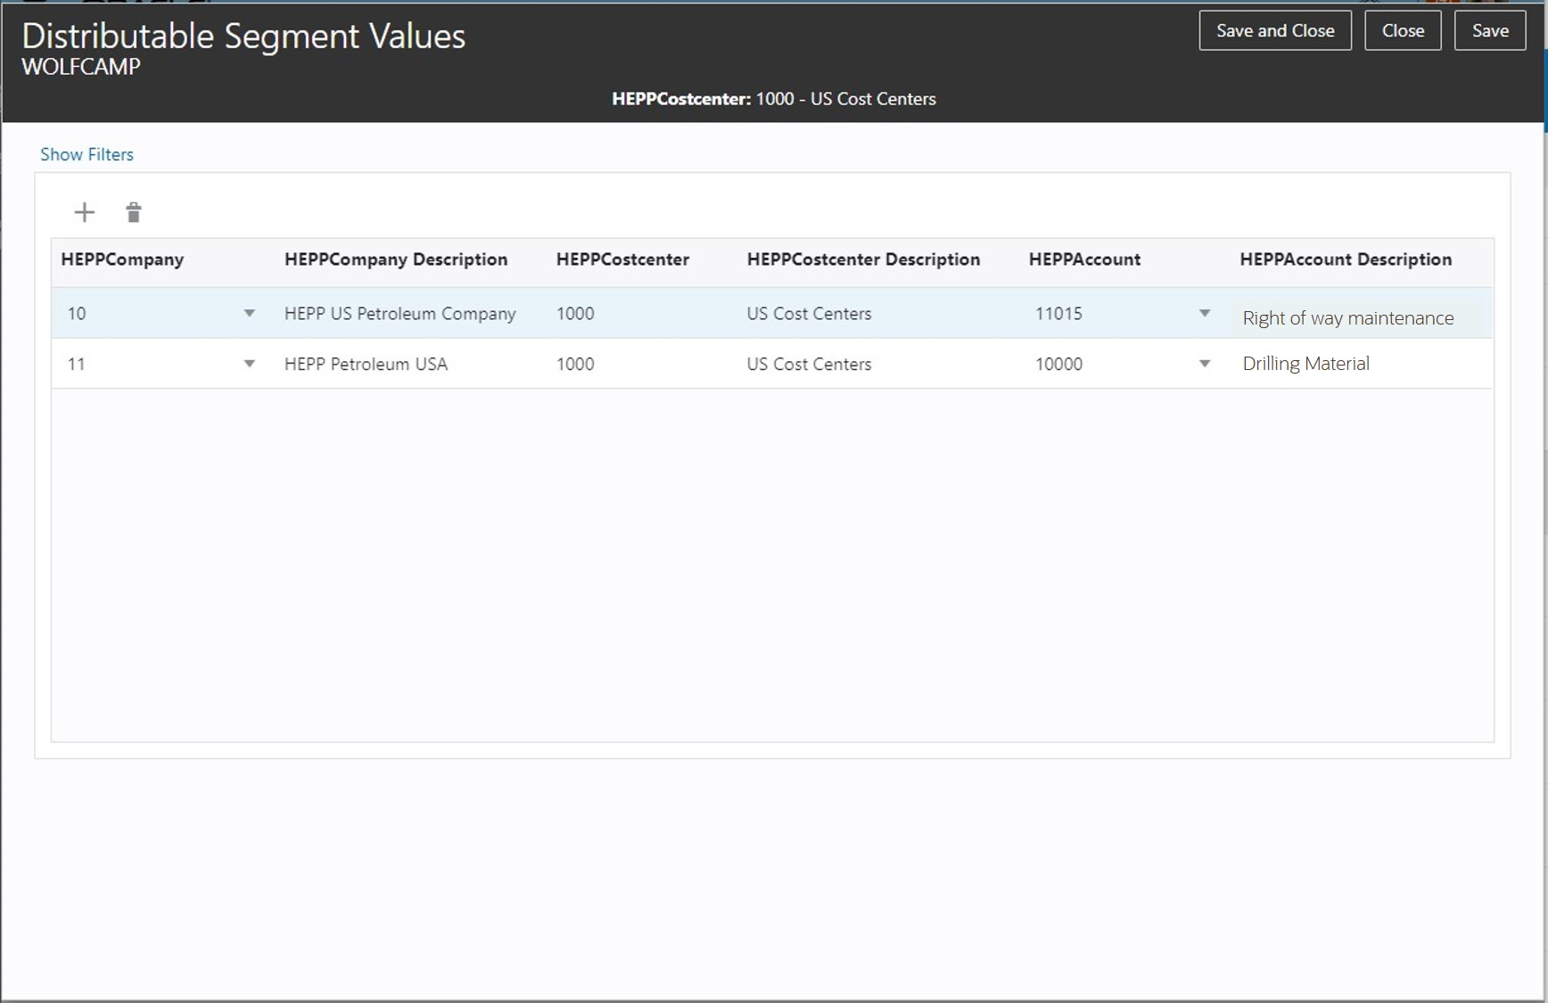This screenshot has height=1003, width=1548.
Task: Expand HEPPAccount dropdown for account 11015
Action: coord(1205,313)
